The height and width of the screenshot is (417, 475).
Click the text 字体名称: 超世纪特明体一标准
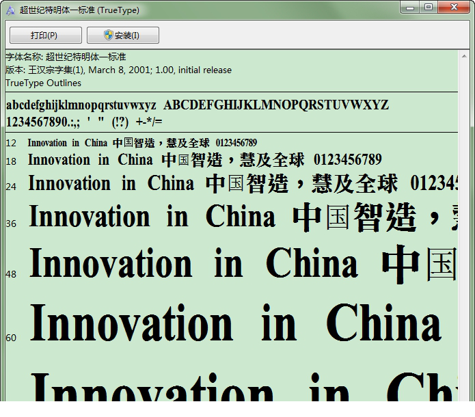(66, 57)
